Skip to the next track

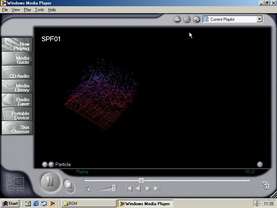coord(157,189)
